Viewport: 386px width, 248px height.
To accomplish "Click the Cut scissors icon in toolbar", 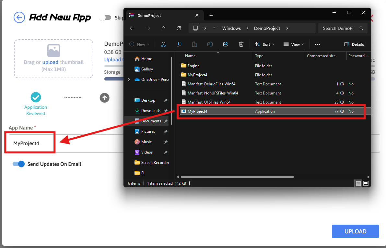I will pyautogui.click(x=163, y=44).
